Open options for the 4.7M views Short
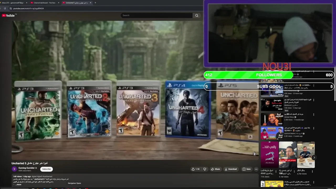 (312, 171)
